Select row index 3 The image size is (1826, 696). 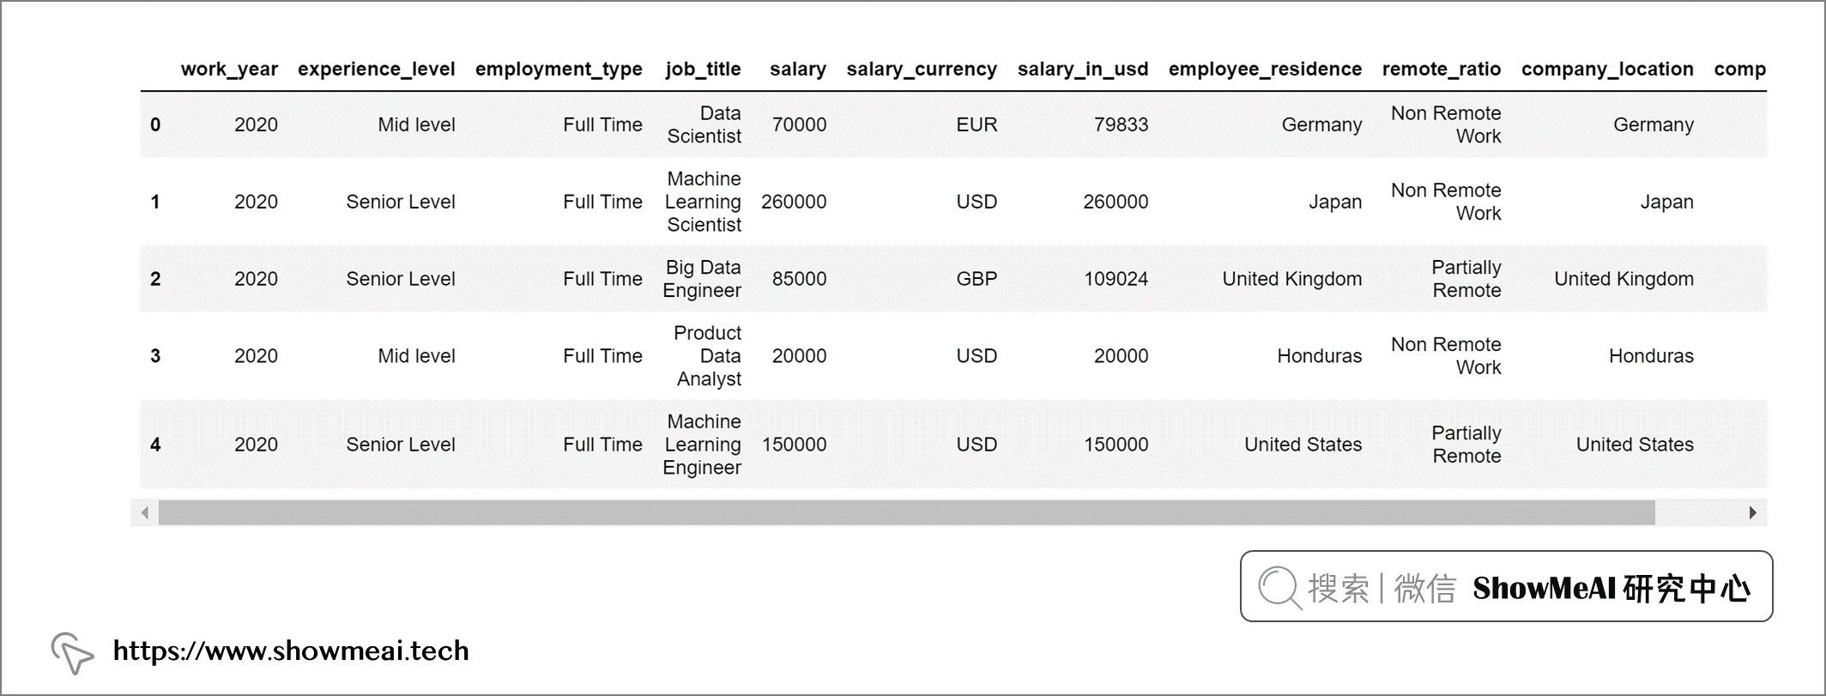tap(155, 356)
